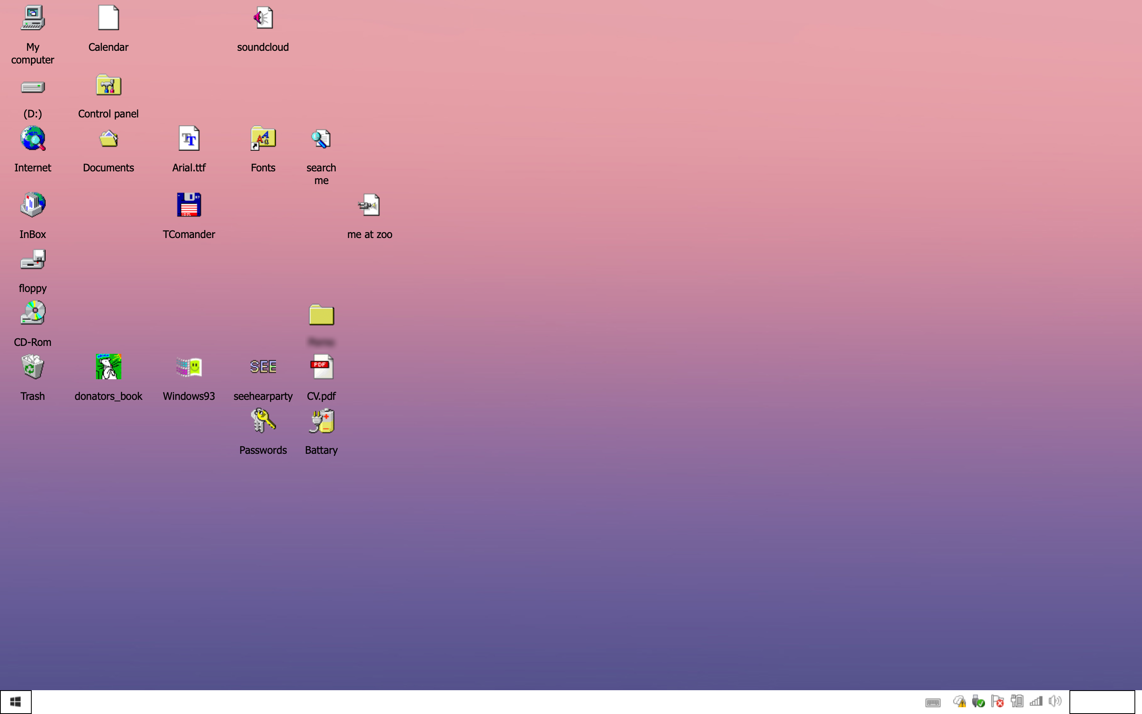The height and width of the screenshot is (714, 1142).
Task: Open the CD-Rom drive icon
Action: (x=33, y=313)
